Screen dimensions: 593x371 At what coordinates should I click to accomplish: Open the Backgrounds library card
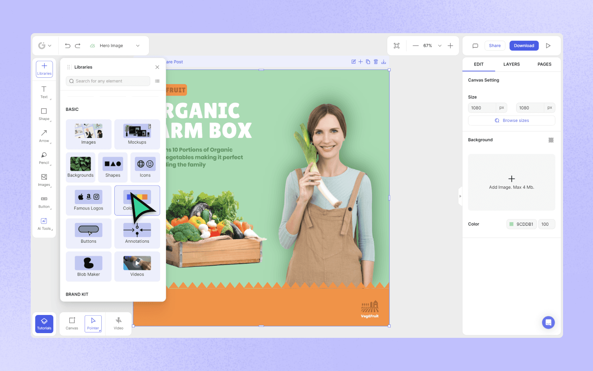point(80,167)
